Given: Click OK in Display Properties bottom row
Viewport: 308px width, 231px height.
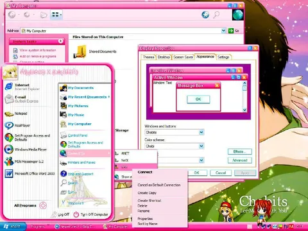Looking at the screenshot, I should [x=196, y=173].
